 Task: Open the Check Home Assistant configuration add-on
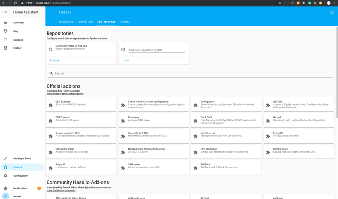coord(153,104)
